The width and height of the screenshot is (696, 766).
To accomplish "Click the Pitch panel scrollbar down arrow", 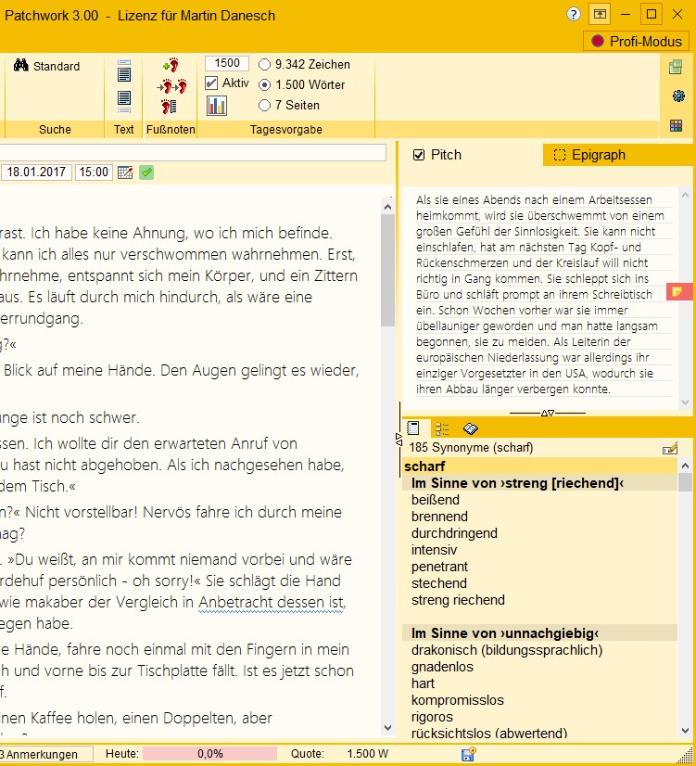I will pyautogui.click(x=685, y=402).
